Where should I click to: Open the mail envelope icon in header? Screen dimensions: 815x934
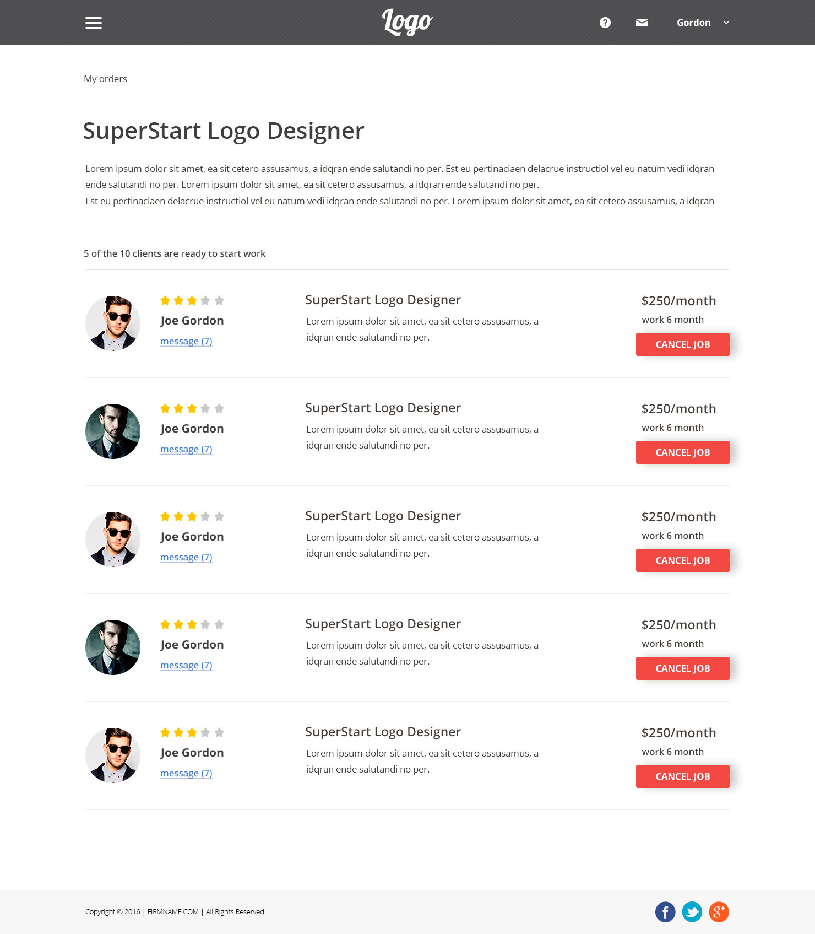pos(642,23)
